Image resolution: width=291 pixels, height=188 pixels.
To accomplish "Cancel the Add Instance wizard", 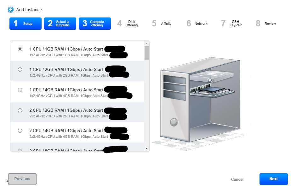I will tap(237, 179).
